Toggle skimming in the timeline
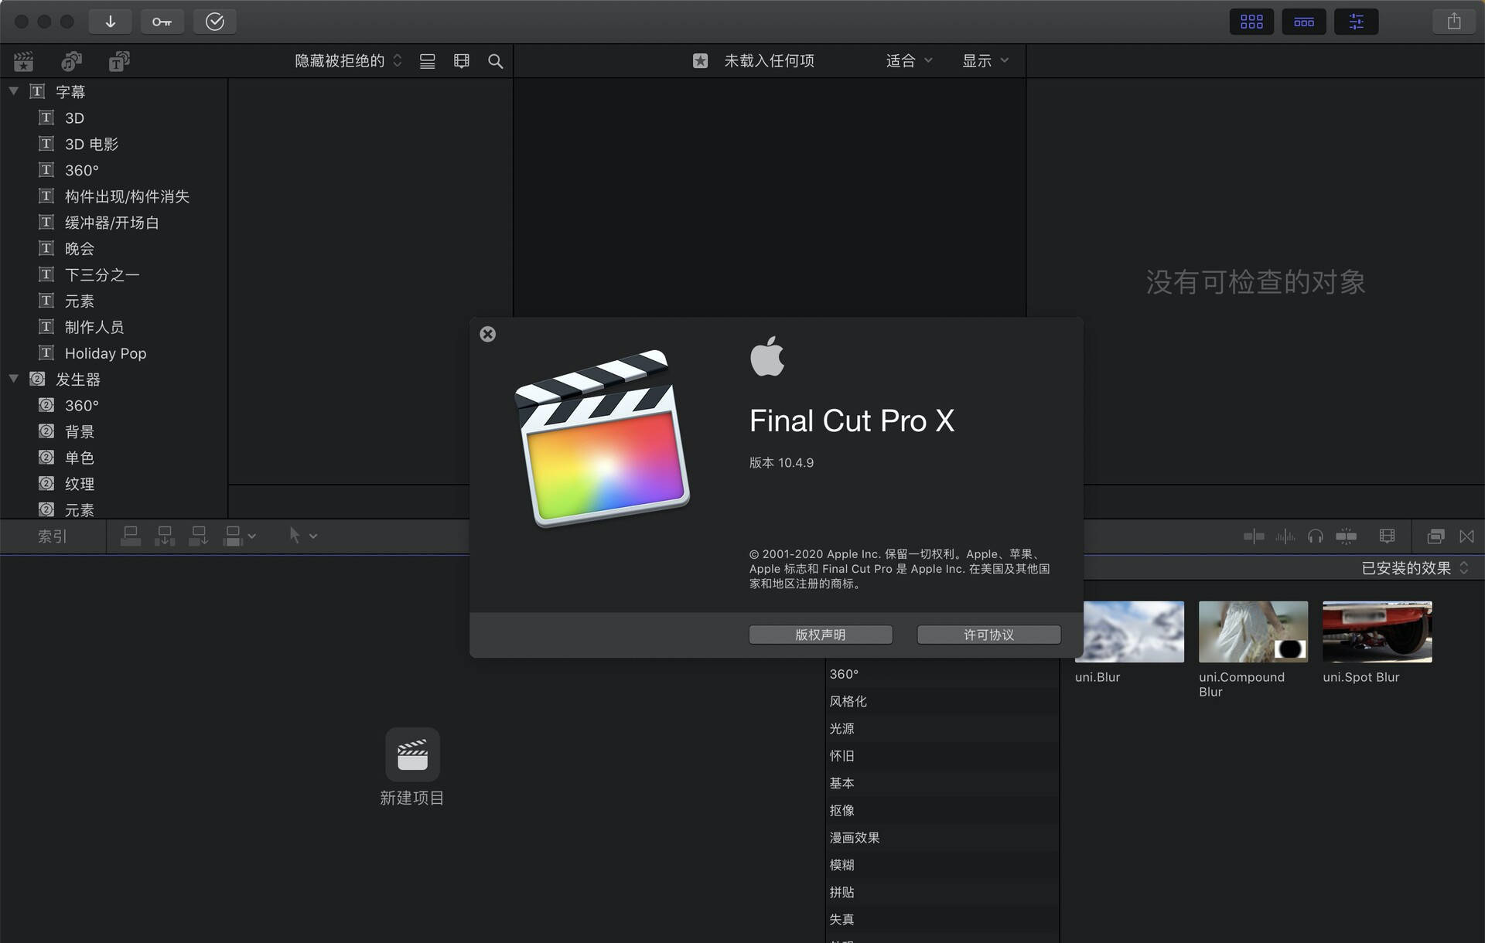1485x943 pixels. click(x=1254, y=536)
